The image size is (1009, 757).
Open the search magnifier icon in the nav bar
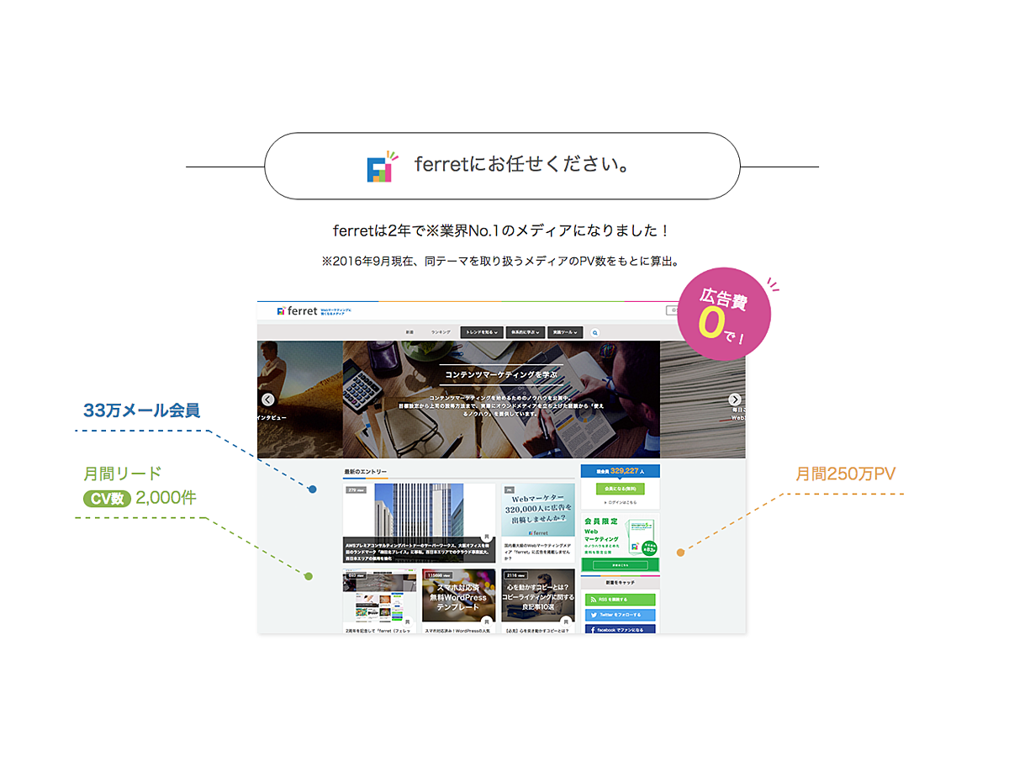click(x=595, y=332)
